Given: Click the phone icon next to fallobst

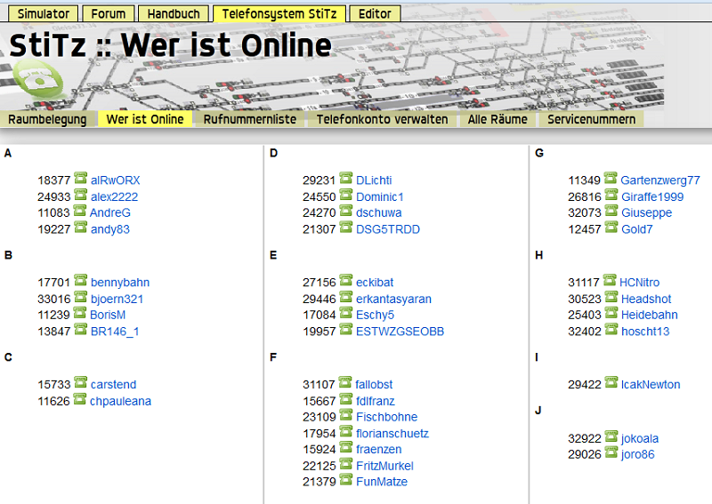Looking at the screenshot, I should [345, 384].
